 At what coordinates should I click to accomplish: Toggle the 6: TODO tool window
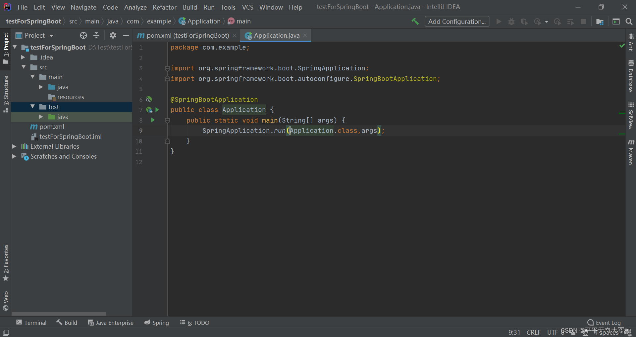[x=195, y=323]
